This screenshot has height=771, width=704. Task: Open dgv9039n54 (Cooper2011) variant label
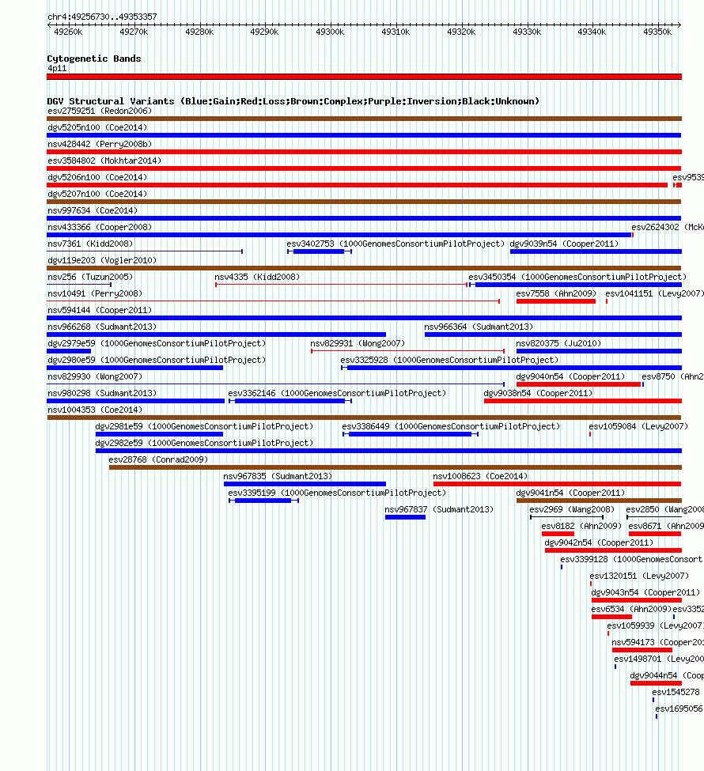click(564, 244)
